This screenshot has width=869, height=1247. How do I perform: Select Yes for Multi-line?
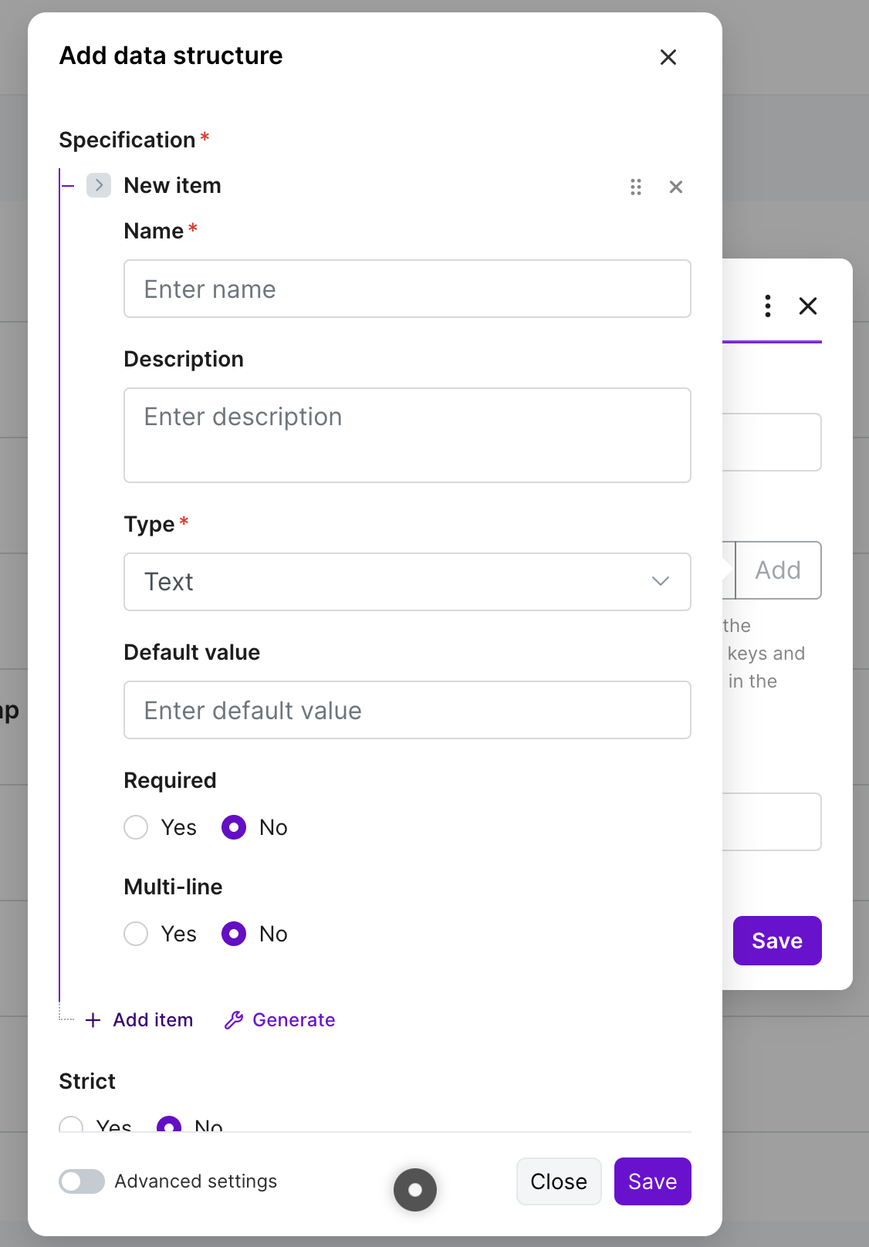pyautogui.click(x=136, y=934)
